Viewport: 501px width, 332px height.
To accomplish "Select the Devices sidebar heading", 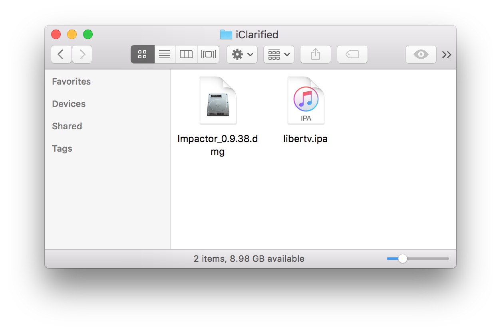I will click(69, 104).
